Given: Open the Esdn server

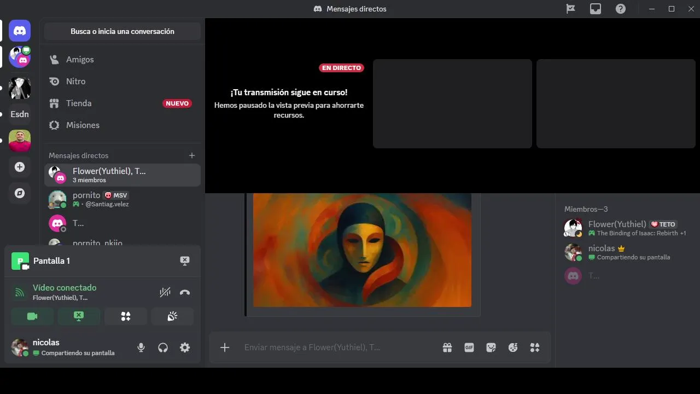Looking at the screenshot, I should (x=20, y=114).
